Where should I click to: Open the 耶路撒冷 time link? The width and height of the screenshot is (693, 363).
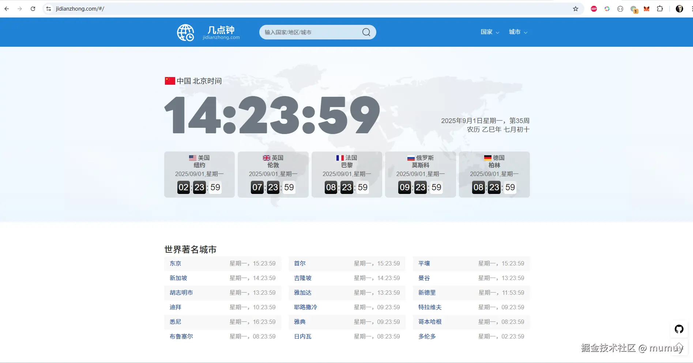pos(306,307)
